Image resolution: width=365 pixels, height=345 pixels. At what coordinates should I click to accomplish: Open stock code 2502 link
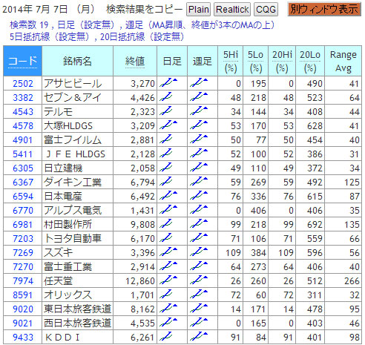pyautogui.click(x=23, y=84)
